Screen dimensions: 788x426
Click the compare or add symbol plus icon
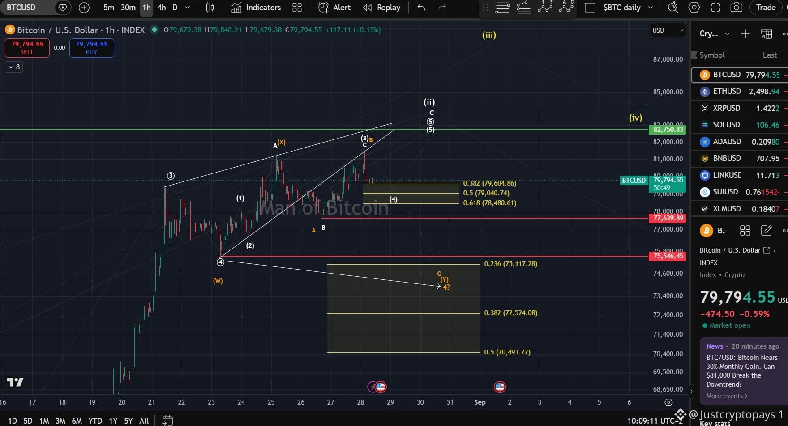[x=84, y=8]
